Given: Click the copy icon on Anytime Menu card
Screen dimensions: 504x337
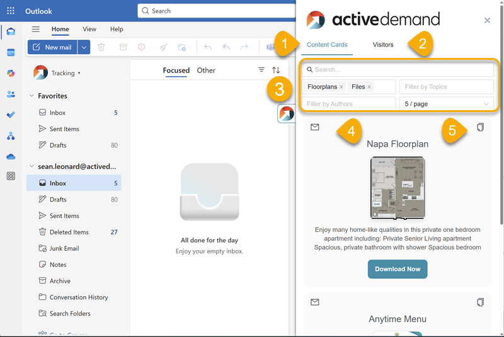Looking at the screenshot, I should pos(480,302).
